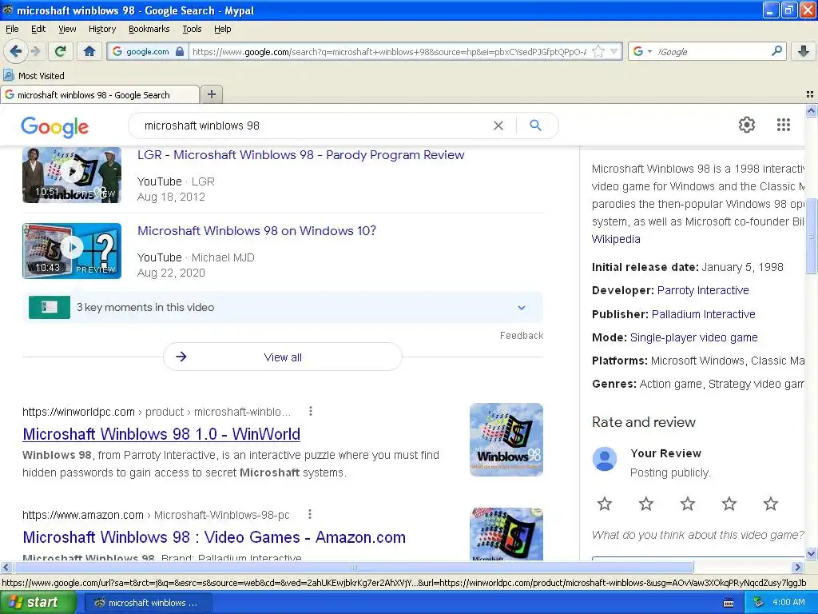Open Microshaft Winblows 98 on Windows 10 link
The height and width of the screenshot is (614, 818).
point(256,231)
